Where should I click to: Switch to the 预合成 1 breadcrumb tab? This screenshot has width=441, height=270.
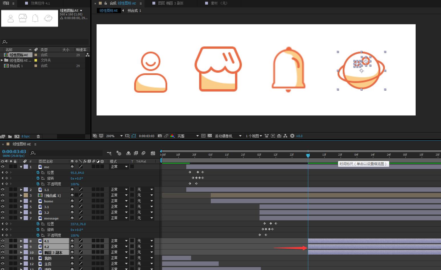134,11
